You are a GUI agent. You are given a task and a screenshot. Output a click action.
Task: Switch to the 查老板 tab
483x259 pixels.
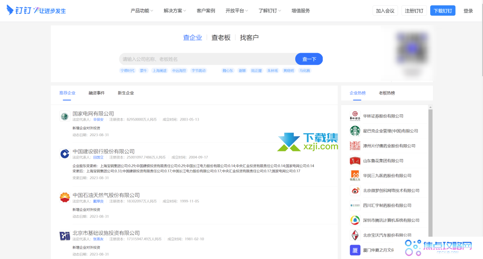221,38
